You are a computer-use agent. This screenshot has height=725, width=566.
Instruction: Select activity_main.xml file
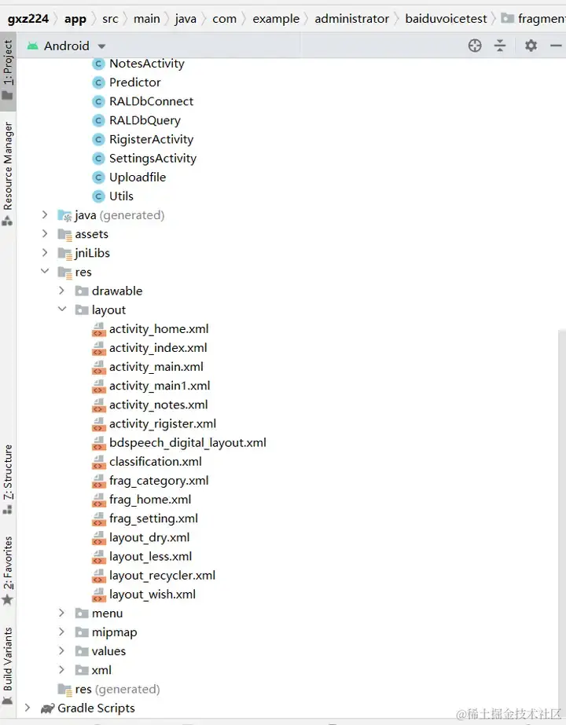point(156,367)
